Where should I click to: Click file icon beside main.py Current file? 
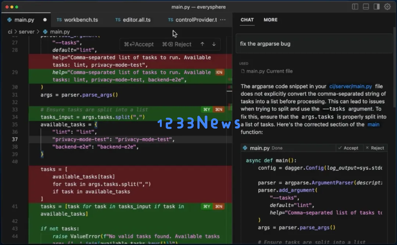243,71
